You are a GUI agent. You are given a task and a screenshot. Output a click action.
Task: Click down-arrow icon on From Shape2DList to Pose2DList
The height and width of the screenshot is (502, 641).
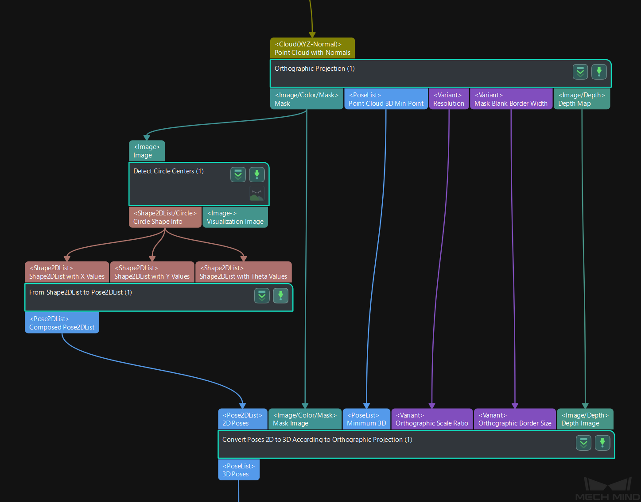(x=280, y=295)
